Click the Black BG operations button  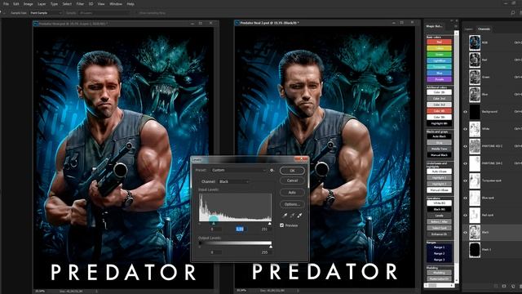point(439,209)
